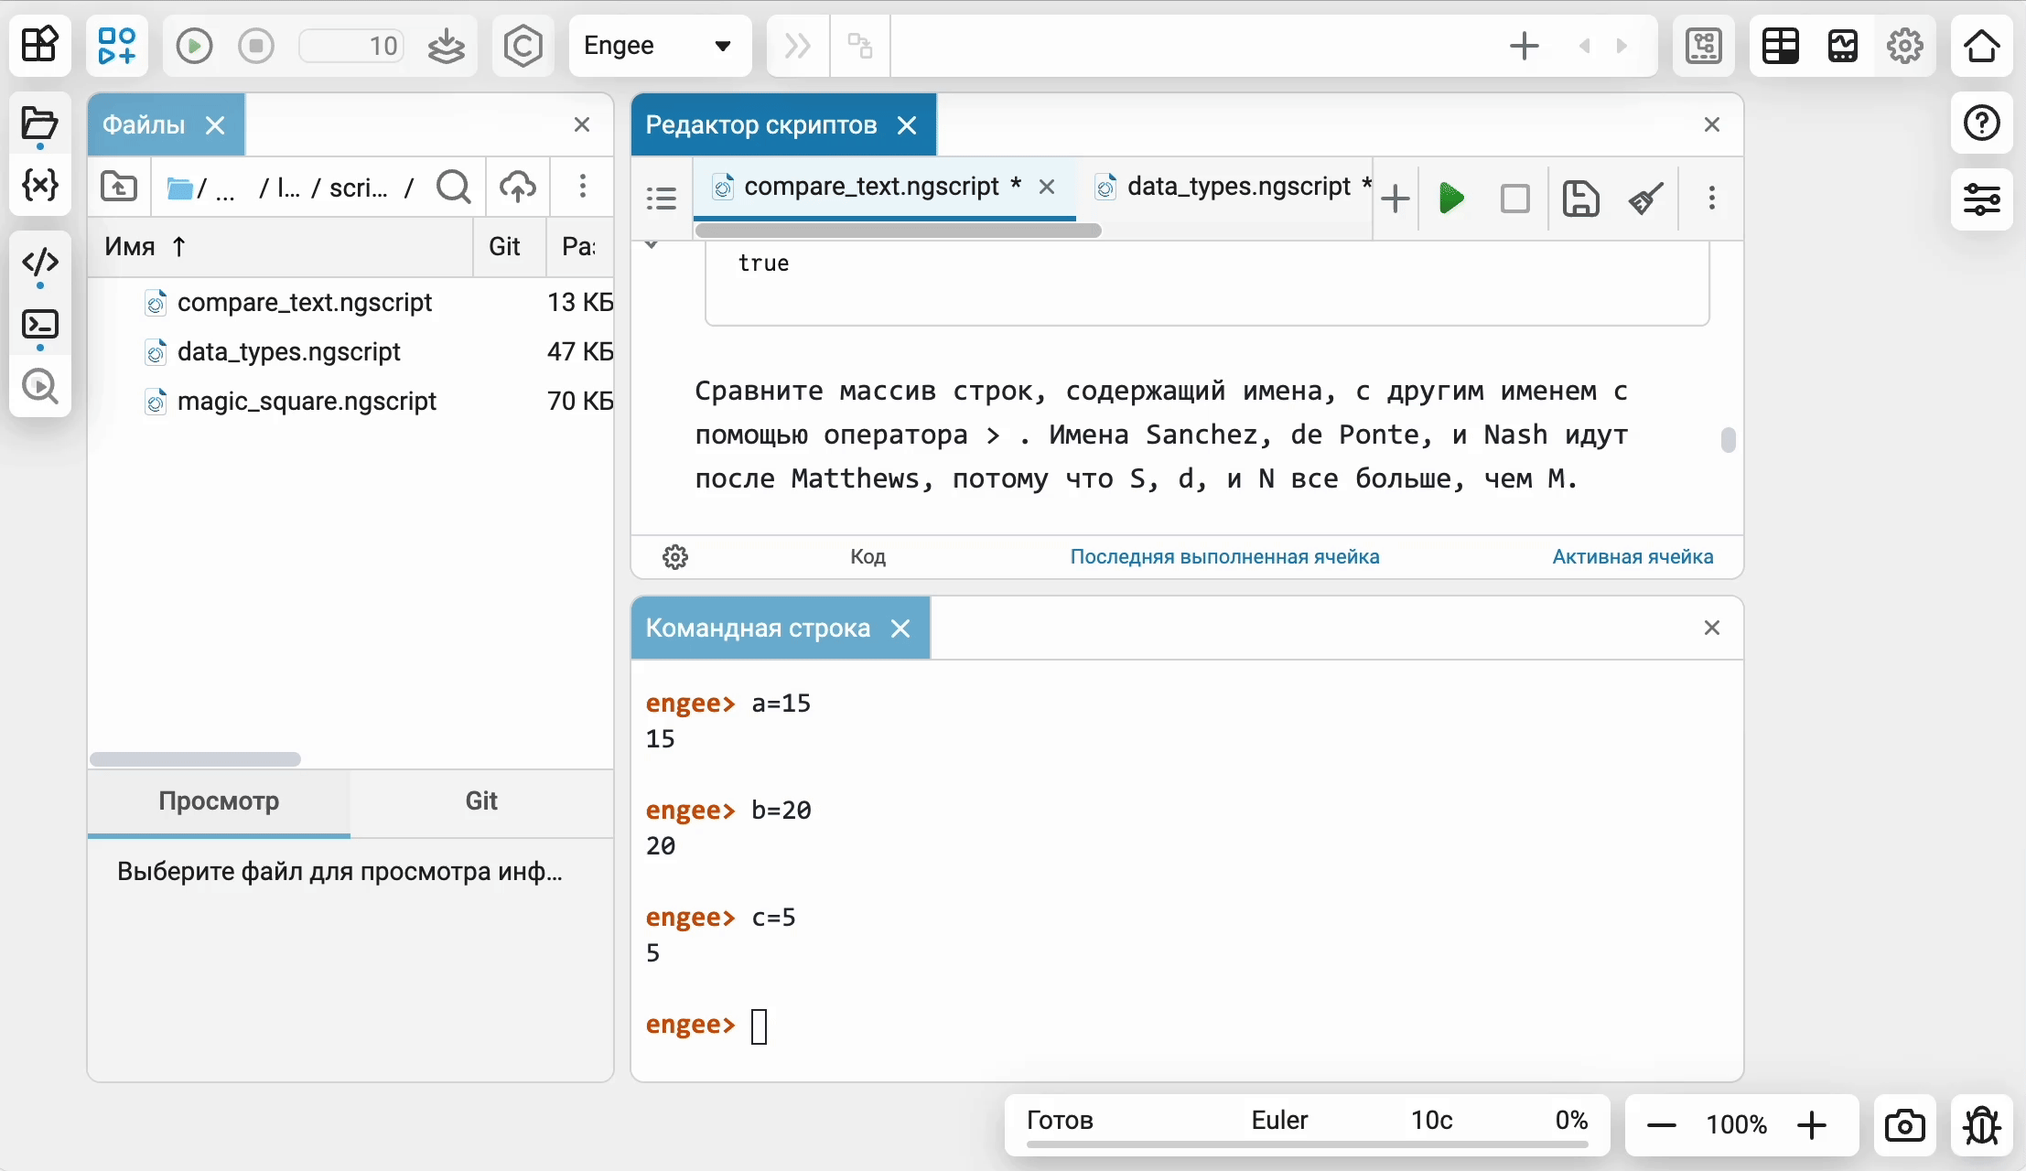The width and height of the screenshot is (2026, 1171).
Task: Toggle the script outline list icon
Action: coord(662,198)
